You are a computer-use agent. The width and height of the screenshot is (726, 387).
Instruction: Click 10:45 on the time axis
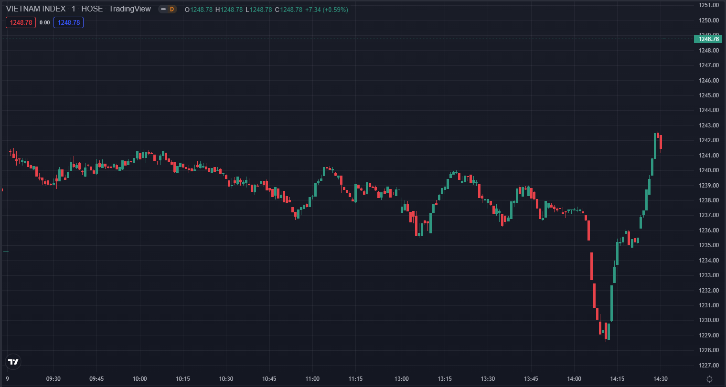coord(269,379)
